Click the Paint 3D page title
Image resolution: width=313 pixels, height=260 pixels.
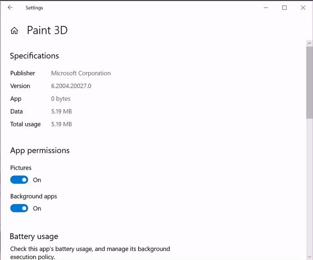[x=47, y=30]
